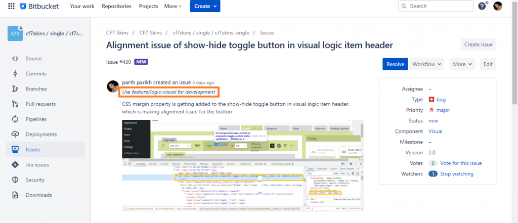Screen dimensions: 518x223
Task: Click the Bitbucket logo
Action: pyautogui.click(x=39, y=6)
